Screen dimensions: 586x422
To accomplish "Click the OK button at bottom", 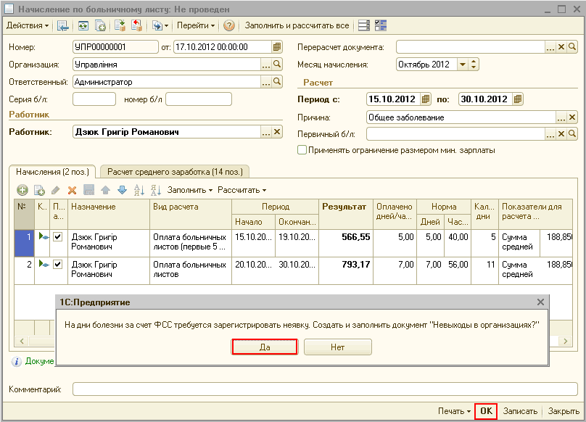I will 486,411.
